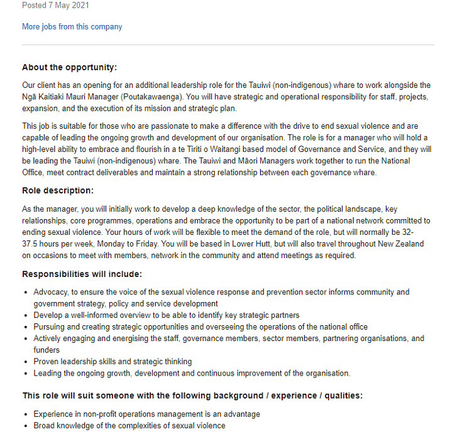This screenshot has width=455, height=432.
Task: Open the More jobs from this company link
Action: [x=72, y=27]
